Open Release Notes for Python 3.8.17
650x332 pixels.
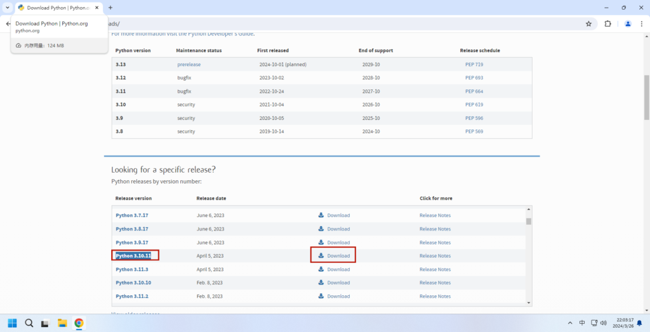[x=435, y=229]
